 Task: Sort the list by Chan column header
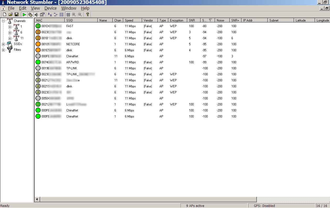point(118,20)
